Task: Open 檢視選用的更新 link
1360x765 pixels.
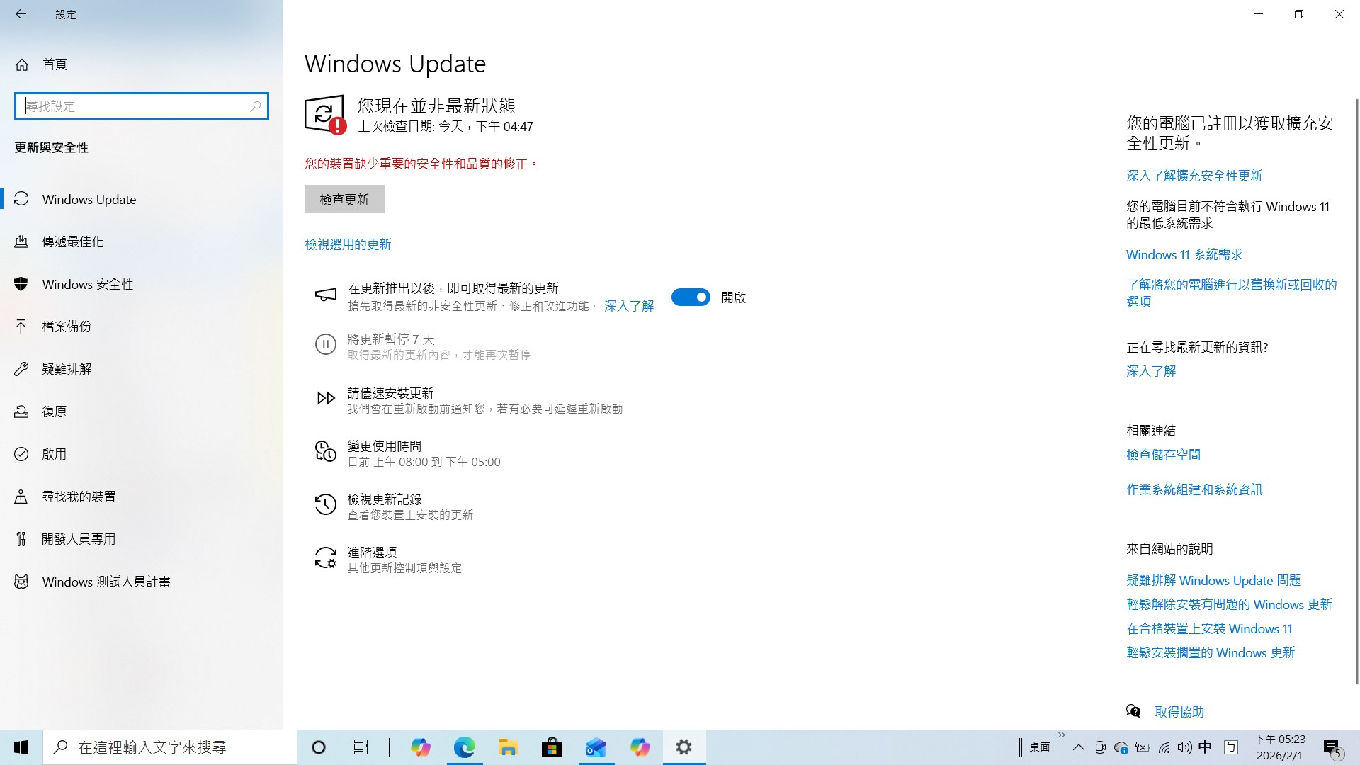Action: 348,244
